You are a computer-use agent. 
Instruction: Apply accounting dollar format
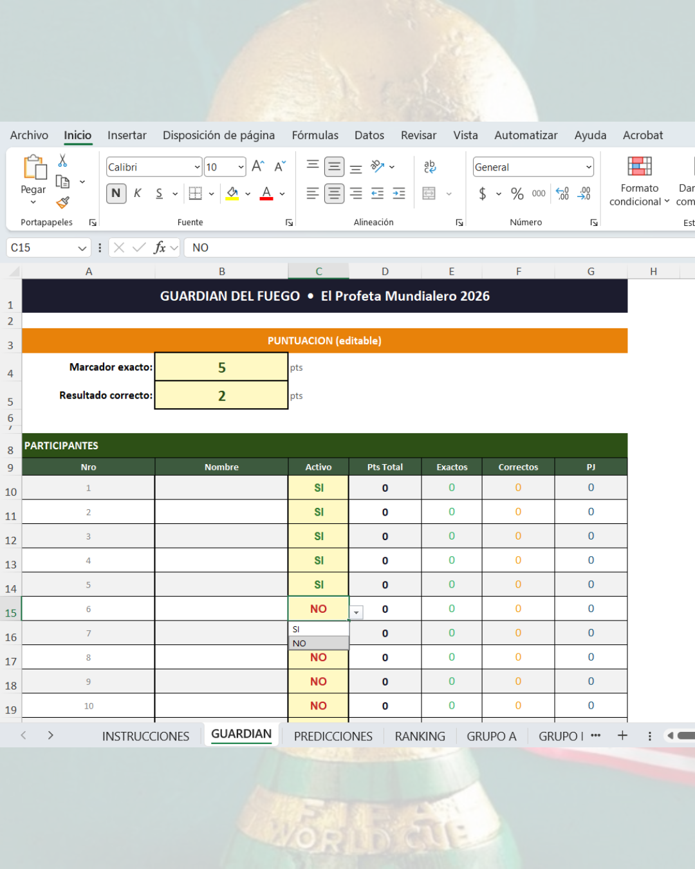[x=483, y=193]
